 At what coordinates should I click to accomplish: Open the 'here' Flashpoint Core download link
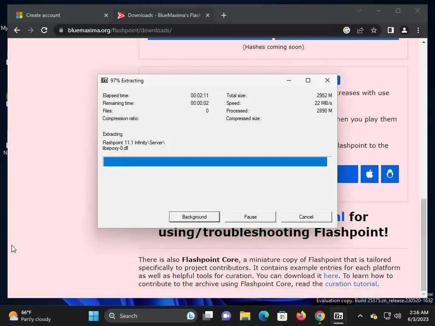[331, 276]
